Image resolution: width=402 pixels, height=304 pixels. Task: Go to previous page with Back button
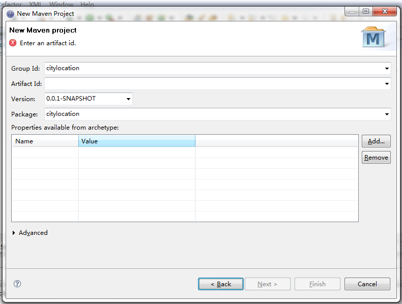pyautogui.click(x=221, y=284)
